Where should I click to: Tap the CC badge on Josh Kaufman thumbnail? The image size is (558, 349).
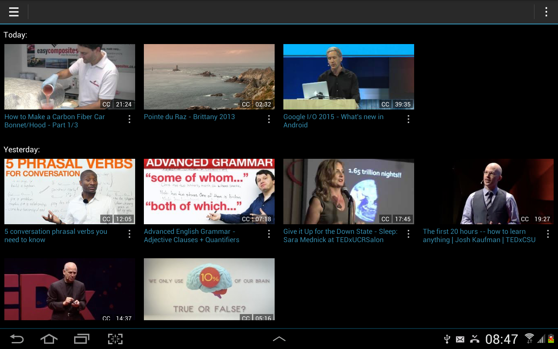click(x=525, y=219)
